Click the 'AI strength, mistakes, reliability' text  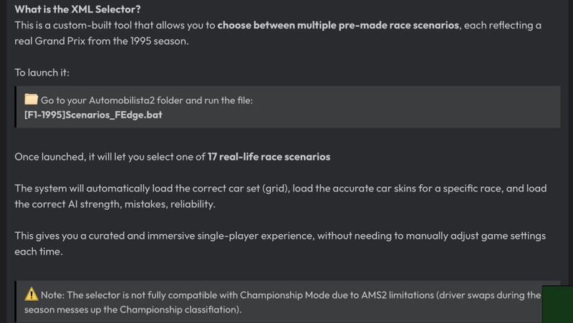[x=142, y=204]
